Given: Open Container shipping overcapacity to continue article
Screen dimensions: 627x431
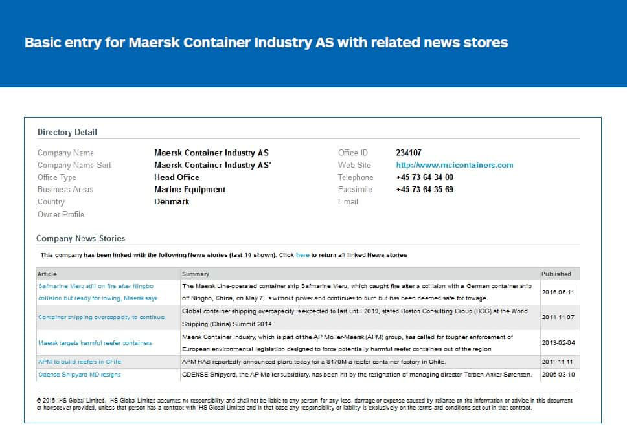Looking at the screenshot, I should [101, 317].
